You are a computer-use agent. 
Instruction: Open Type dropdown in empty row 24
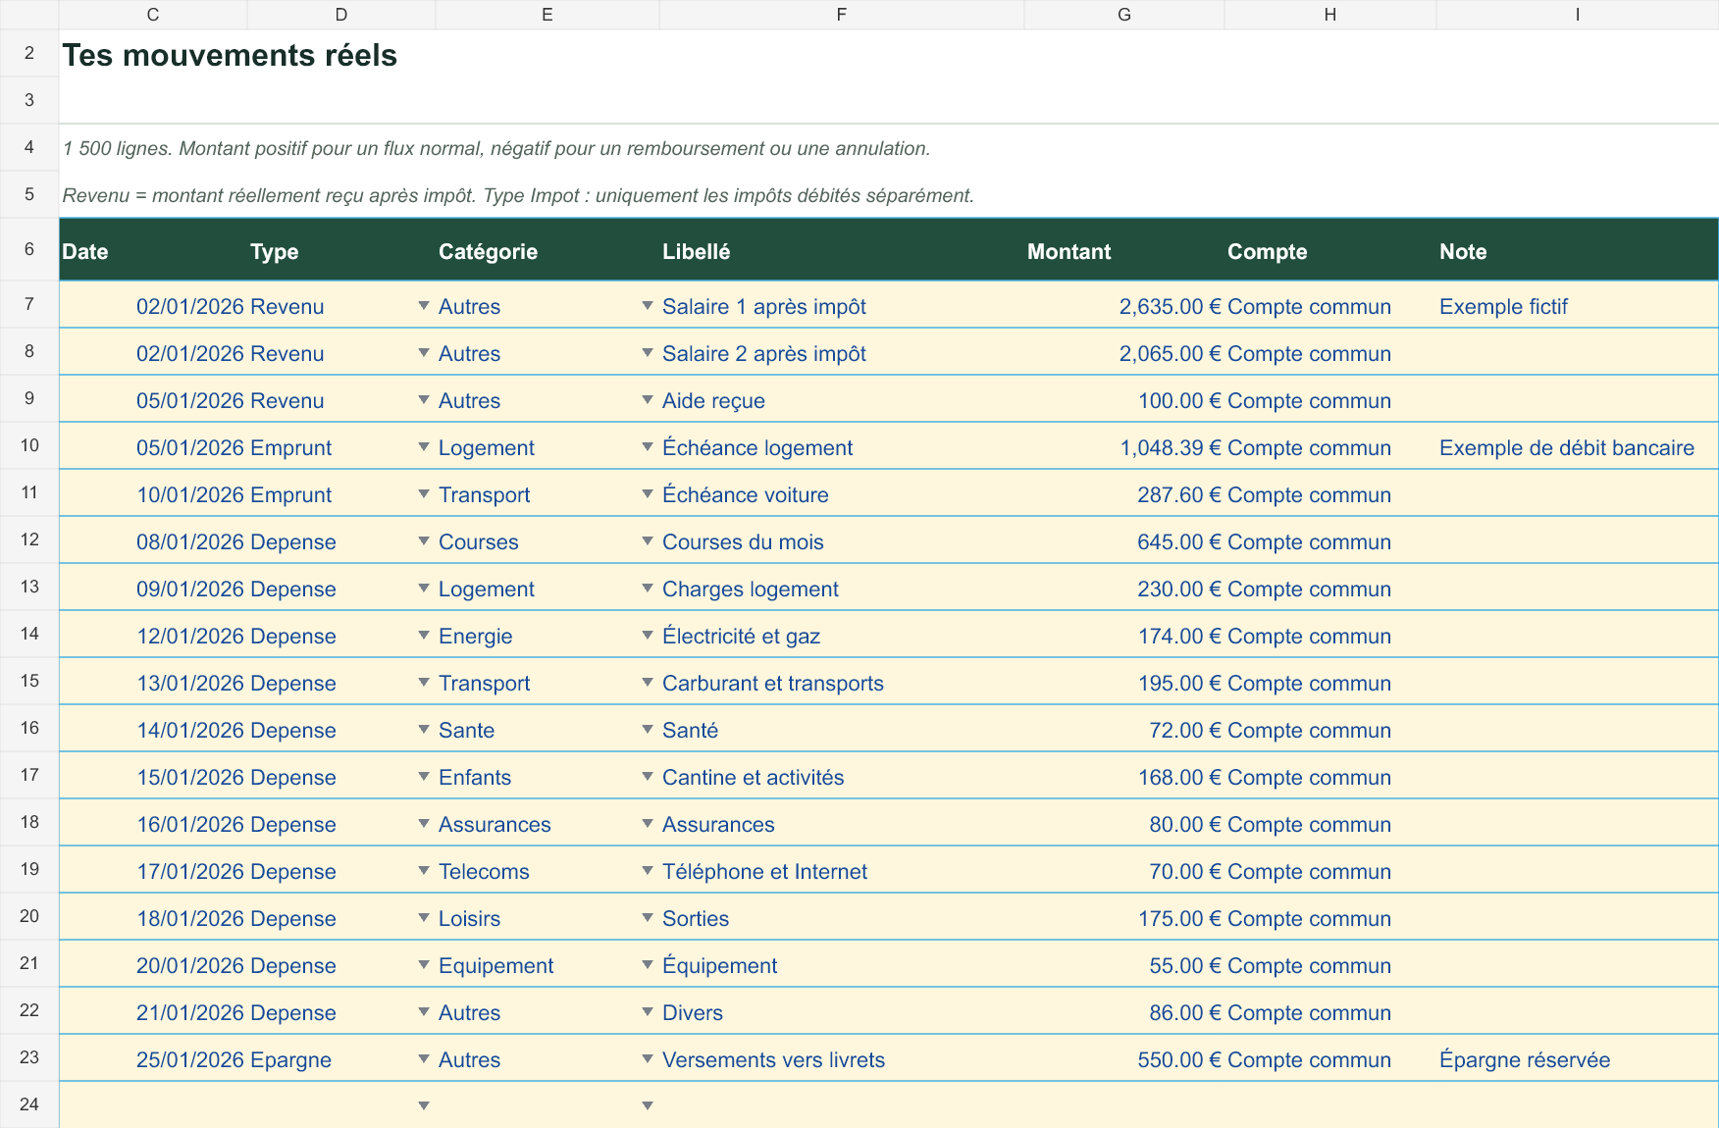424,1105
